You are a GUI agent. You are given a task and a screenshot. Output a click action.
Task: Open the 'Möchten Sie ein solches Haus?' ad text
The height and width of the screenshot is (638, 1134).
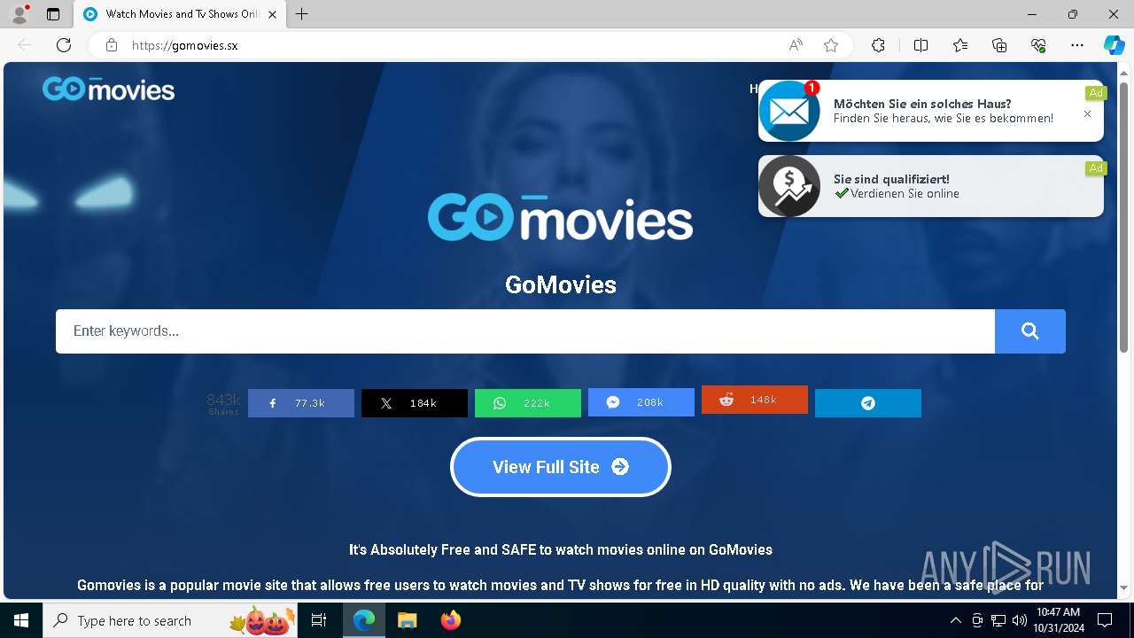pyautogui.click(x=944, y=111)
